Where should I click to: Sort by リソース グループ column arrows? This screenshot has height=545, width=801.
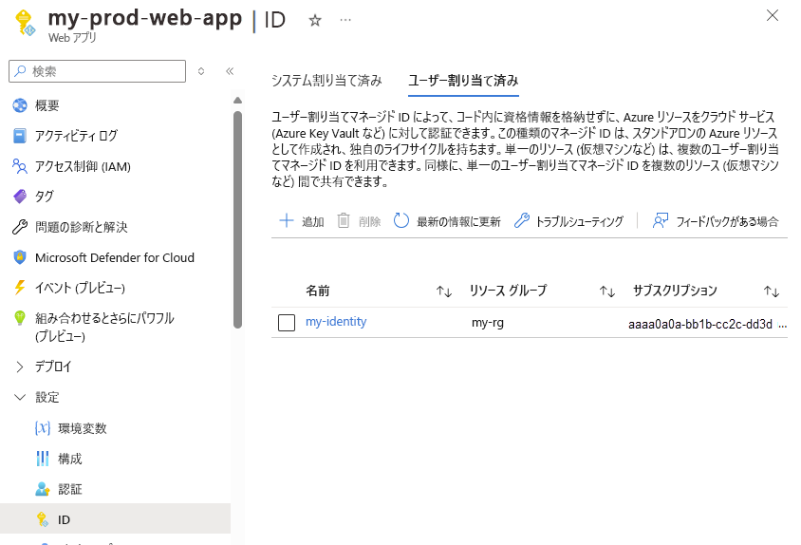(x=606, y=291)
